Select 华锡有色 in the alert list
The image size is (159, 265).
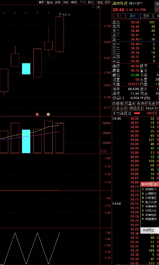click(151, 206)
